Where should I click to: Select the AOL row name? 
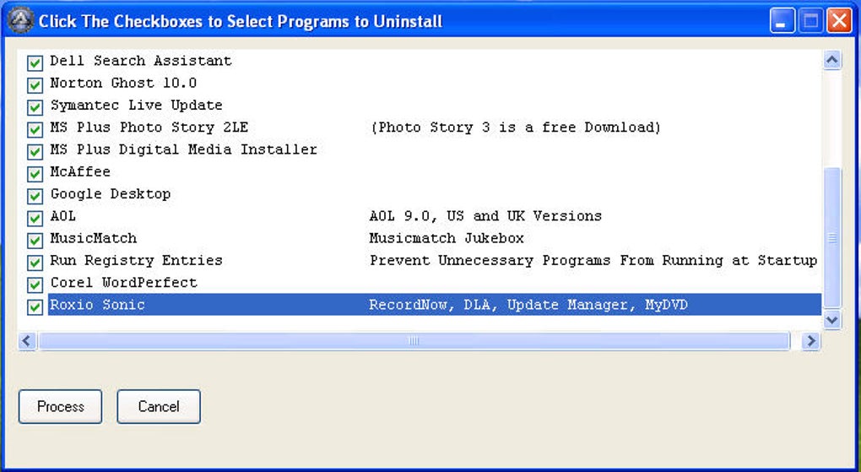[62, 216]
